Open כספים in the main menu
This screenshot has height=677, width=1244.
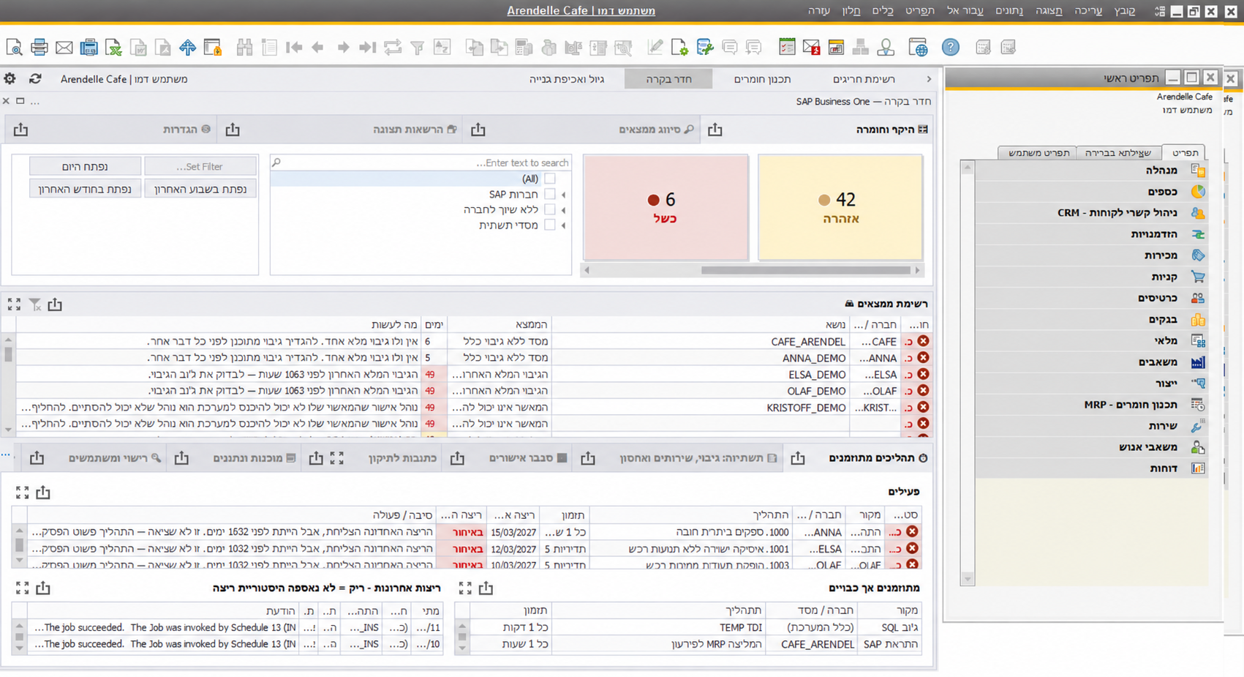coord(1091,192)
